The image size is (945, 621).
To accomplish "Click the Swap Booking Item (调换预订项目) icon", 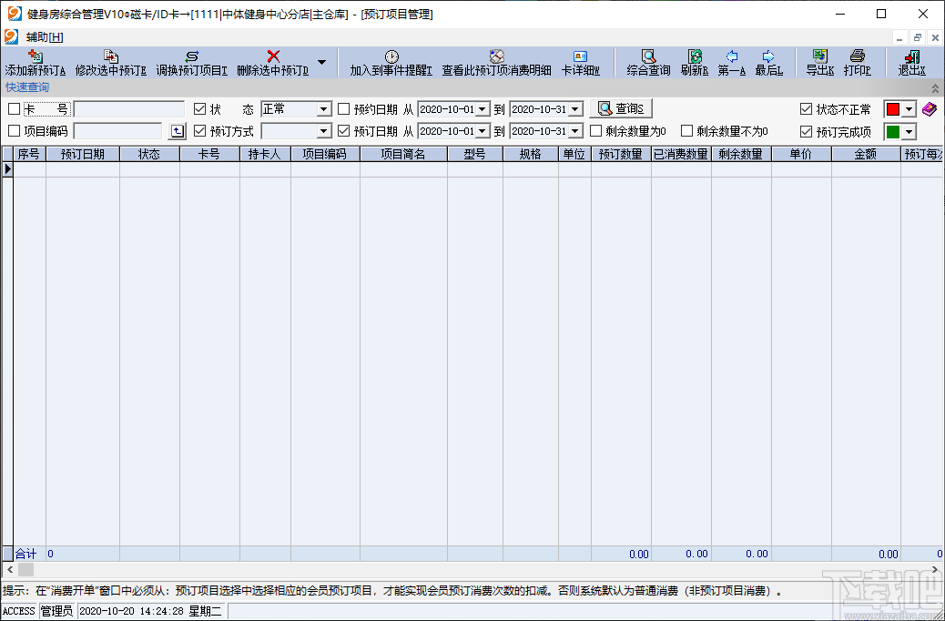I will tap(192, 56).
